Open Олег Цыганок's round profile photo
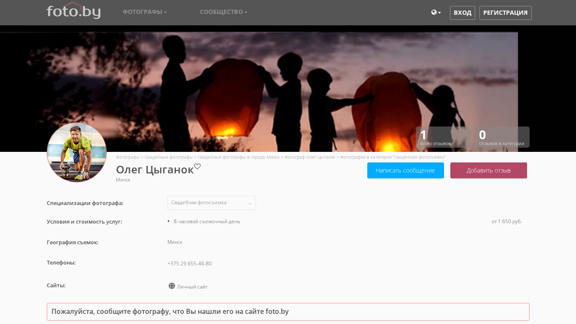 point(77,152)
